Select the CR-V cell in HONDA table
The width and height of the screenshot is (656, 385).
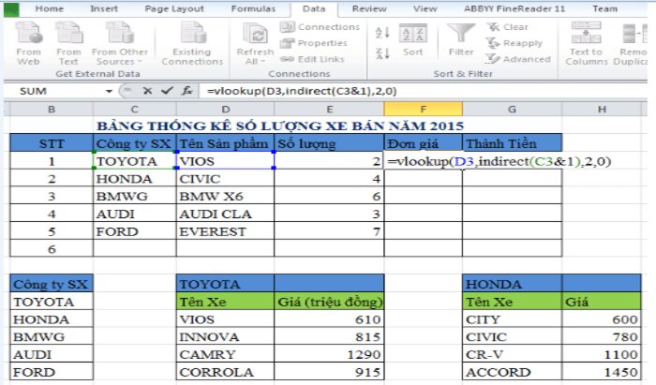(512, 354)
